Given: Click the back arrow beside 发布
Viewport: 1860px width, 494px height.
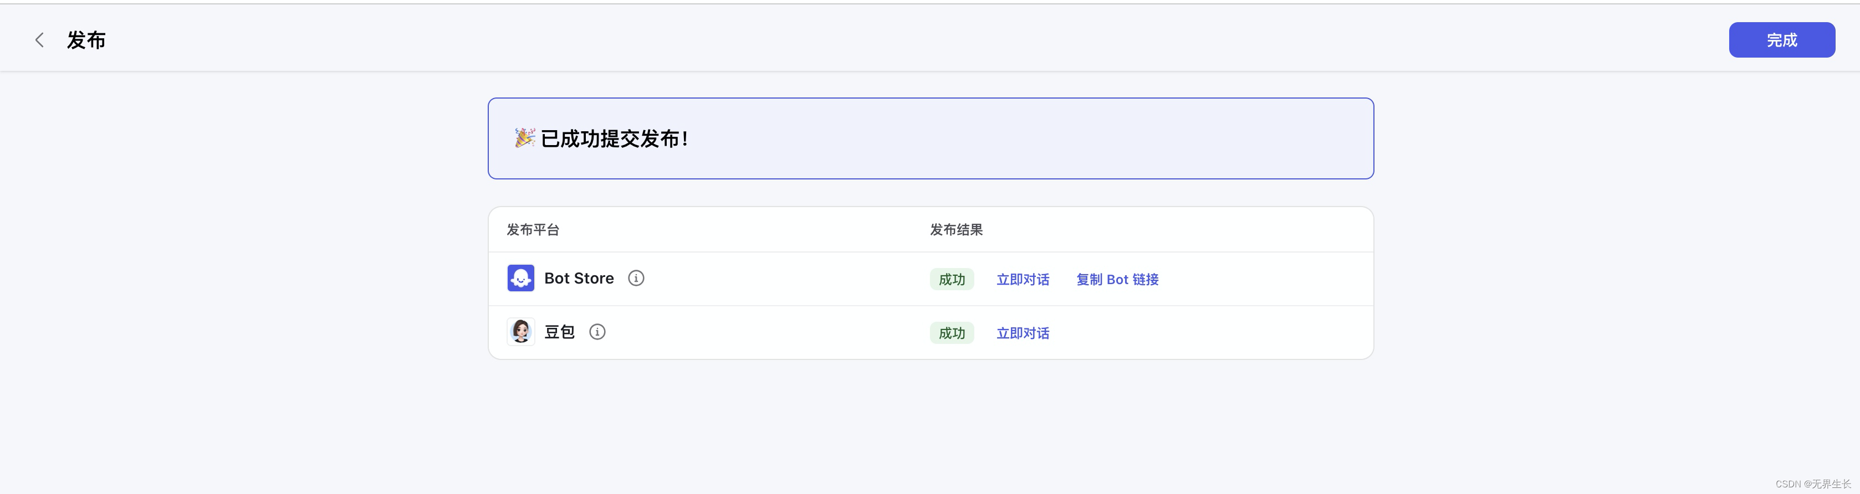Looking at the screenshot, I should 40,40.
